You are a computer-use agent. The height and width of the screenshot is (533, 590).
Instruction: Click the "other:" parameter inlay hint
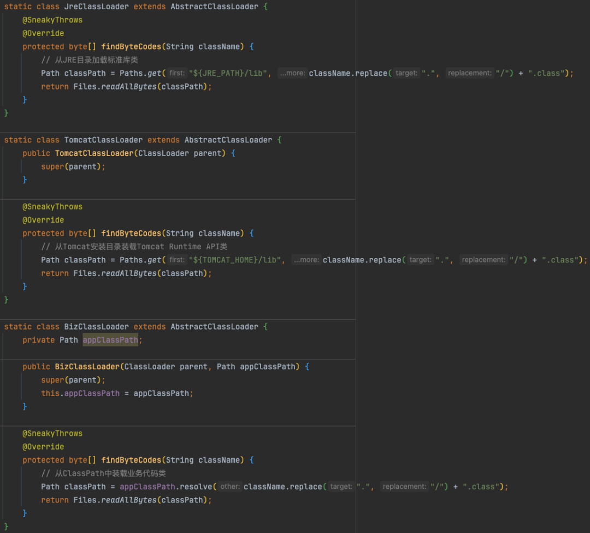click(230, 487)
